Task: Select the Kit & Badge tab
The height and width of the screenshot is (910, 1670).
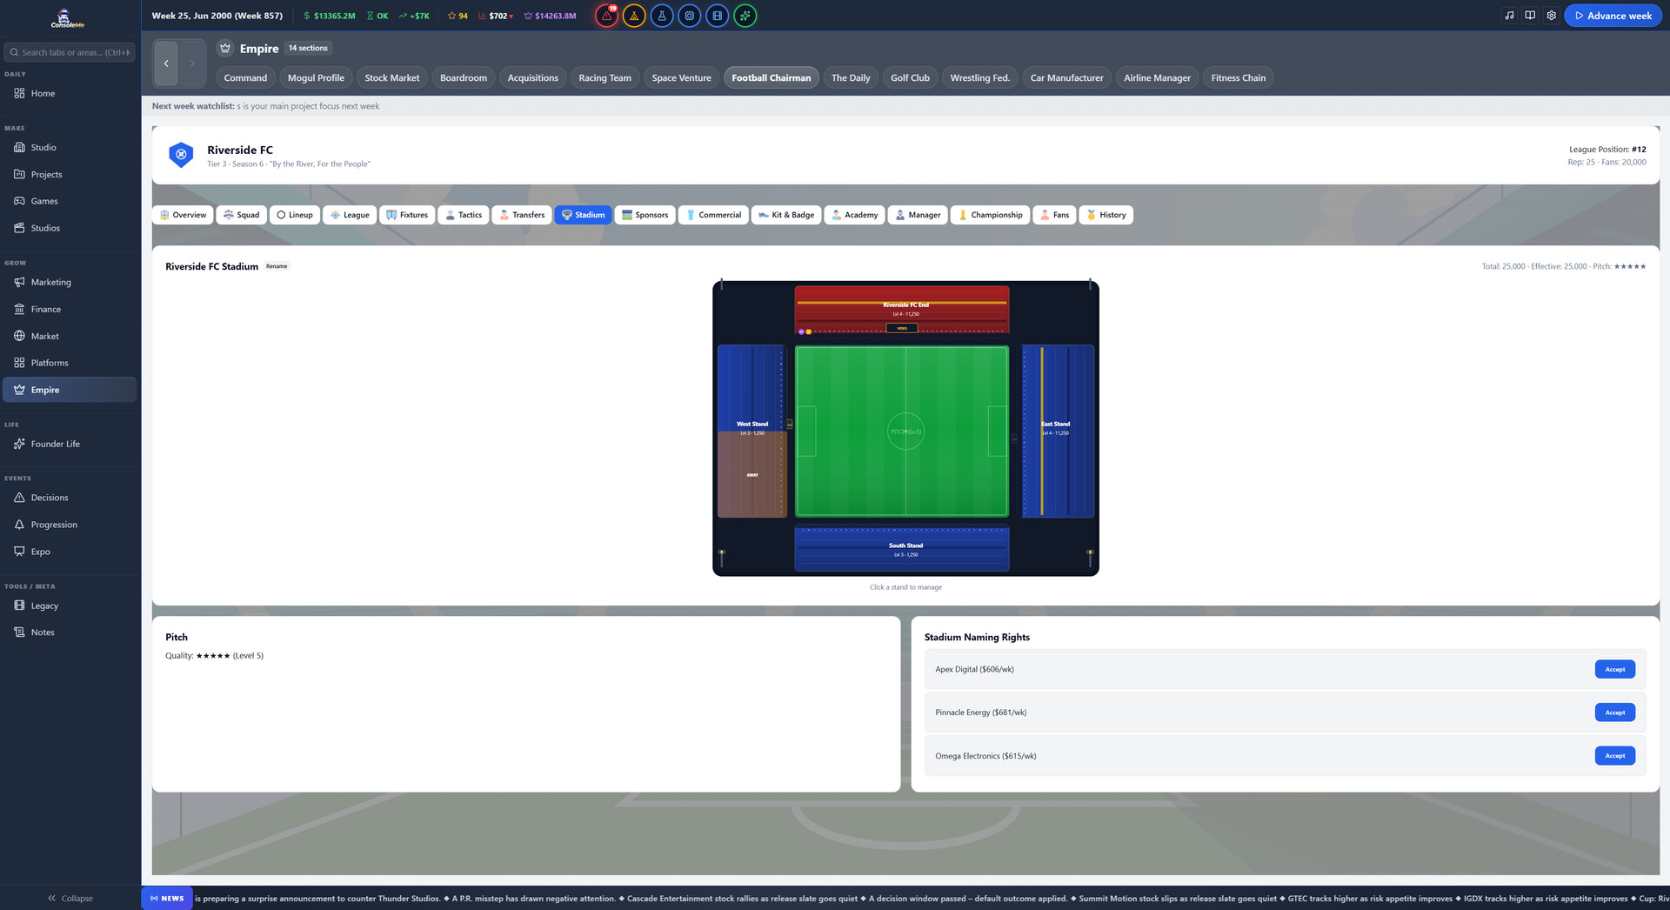Action: [x=786, y=215]
